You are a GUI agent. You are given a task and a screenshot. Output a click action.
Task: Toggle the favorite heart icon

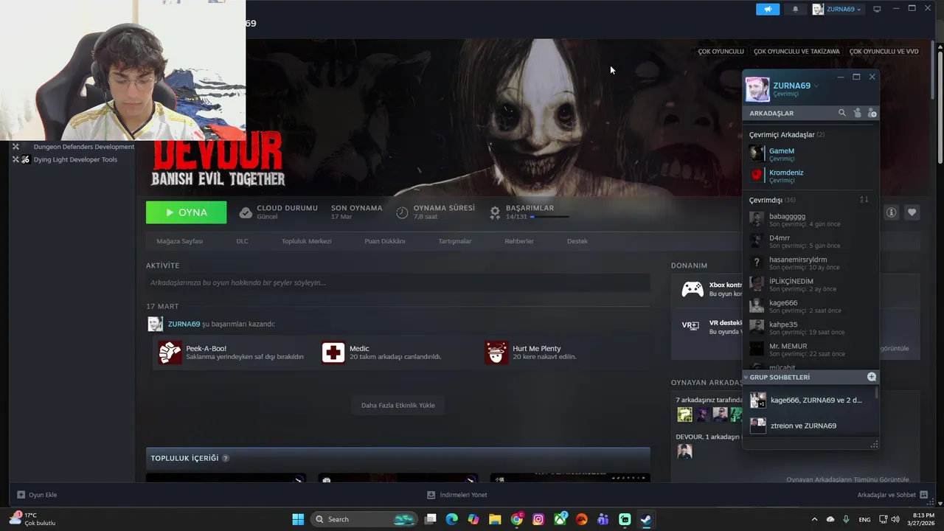click(912, 212)
